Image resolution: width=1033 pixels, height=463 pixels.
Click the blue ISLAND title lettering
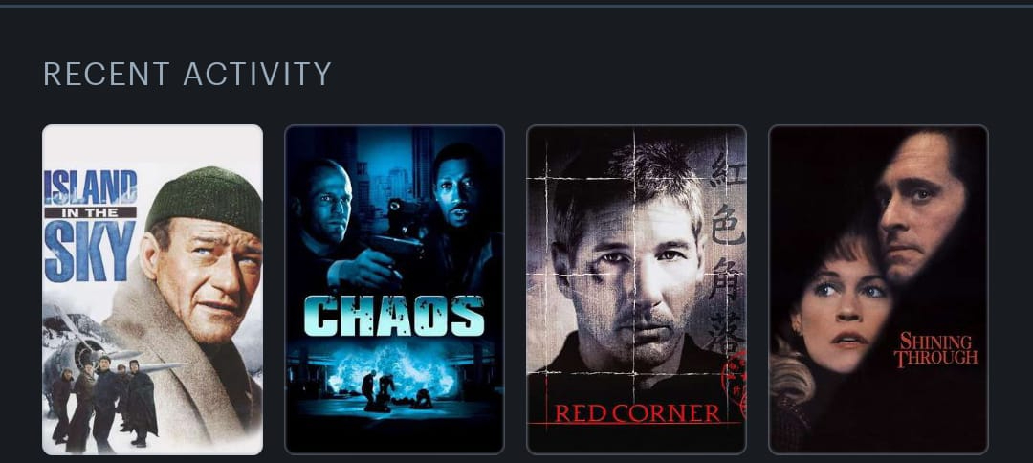pos(90,187)
